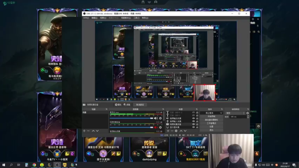Open Windows Start menu
The width and height of the screenshot is (299, 168).
4,165
